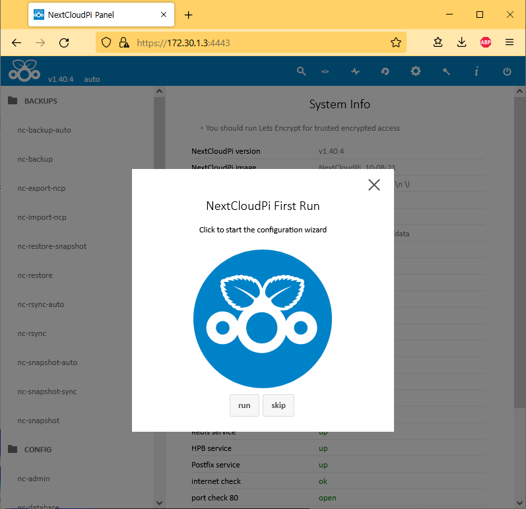Open the Firefox hamburger menu

tap(510, 42)
